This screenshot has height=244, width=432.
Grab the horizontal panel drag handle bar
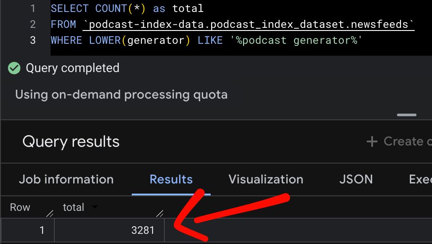pyautogui.click(x=406, y=115)
